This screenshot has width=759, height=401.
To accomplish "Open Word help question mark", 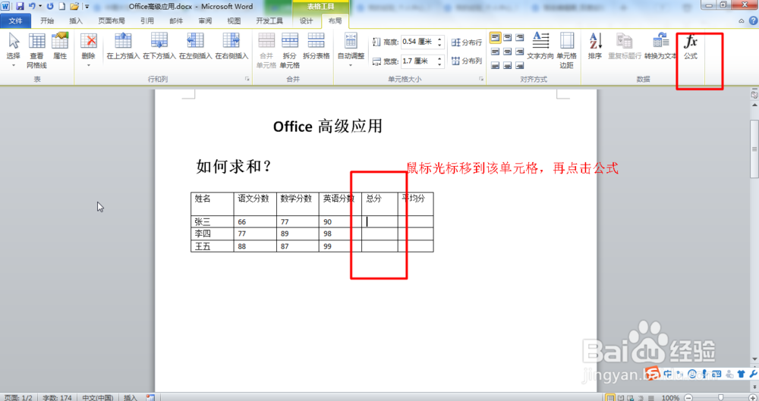I will pyautogui.click(x=753, y=20).
